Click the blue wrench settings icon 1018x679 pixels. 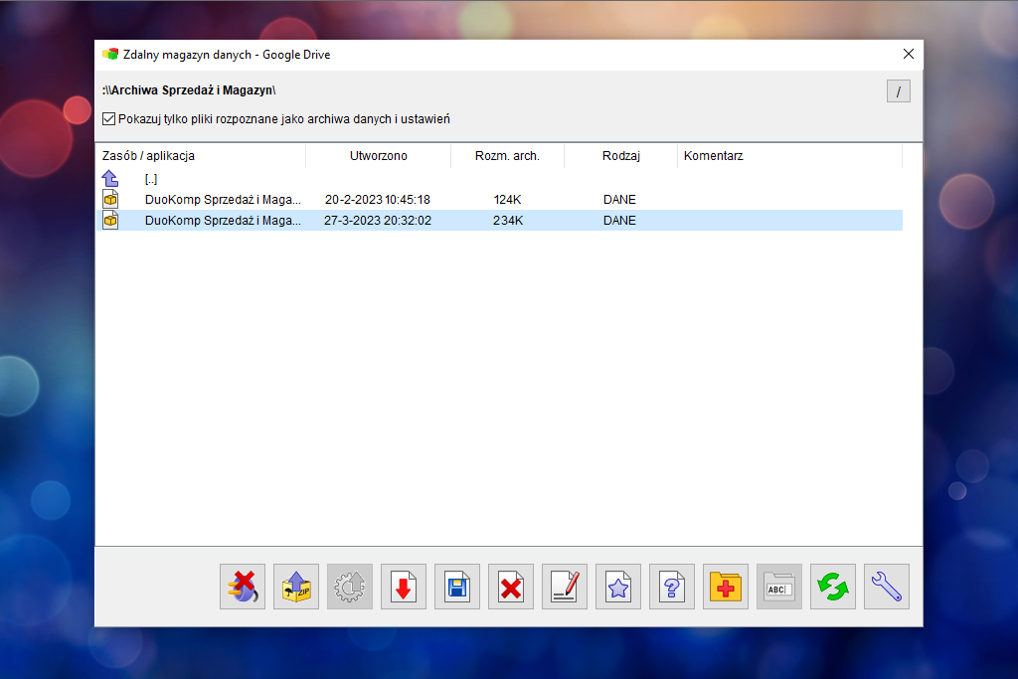pyautogui.click(x=887, y=587)
